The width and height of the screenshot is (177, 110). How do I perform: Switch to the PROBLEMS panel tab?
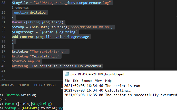tap(7, 85)
